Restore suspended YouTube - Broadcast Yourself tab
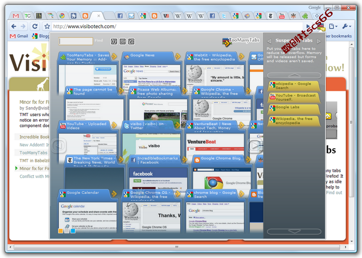The width and height of the screenshot is (362, 258). (294, 97)
